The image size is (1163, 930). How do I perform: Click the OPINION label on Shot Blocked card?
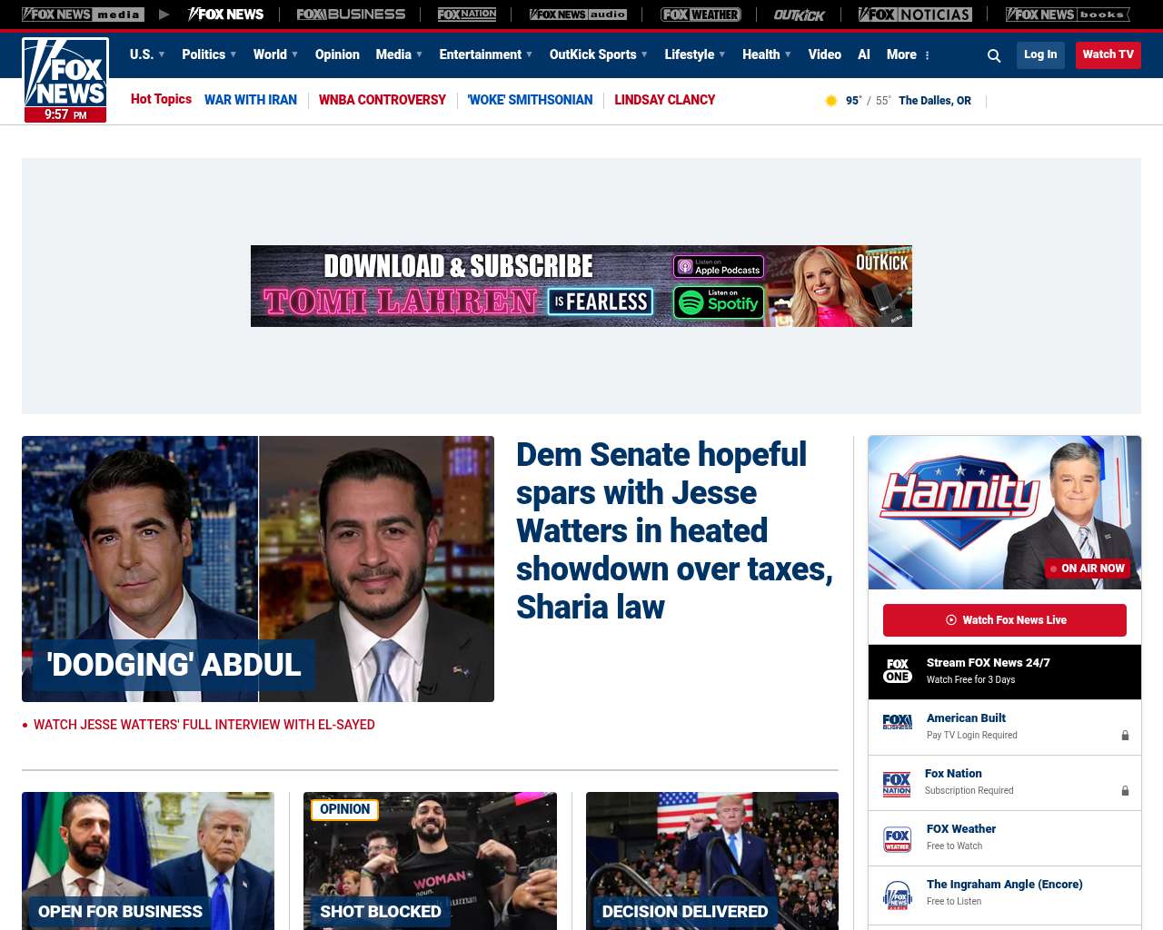(344, 809)
